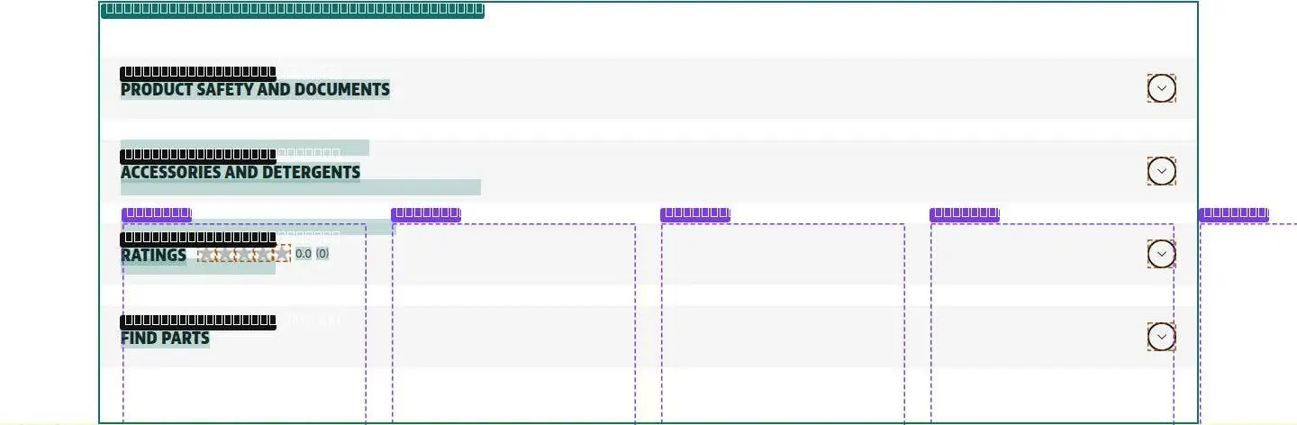The width and height of the screenshot is (1297, 425).
Task: Click the 'PRODUCT SAFETY AND DOCUMENTS' heading
Action: [255, 89]
